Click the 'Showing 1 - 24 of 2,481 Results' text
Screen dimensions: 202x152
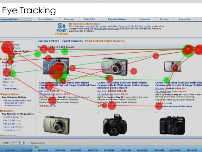(x=56, y=47)
